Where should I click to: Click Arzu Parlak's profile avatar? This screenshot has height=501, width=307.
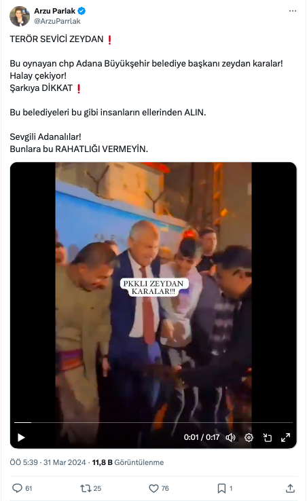click(x=20, y=16)
